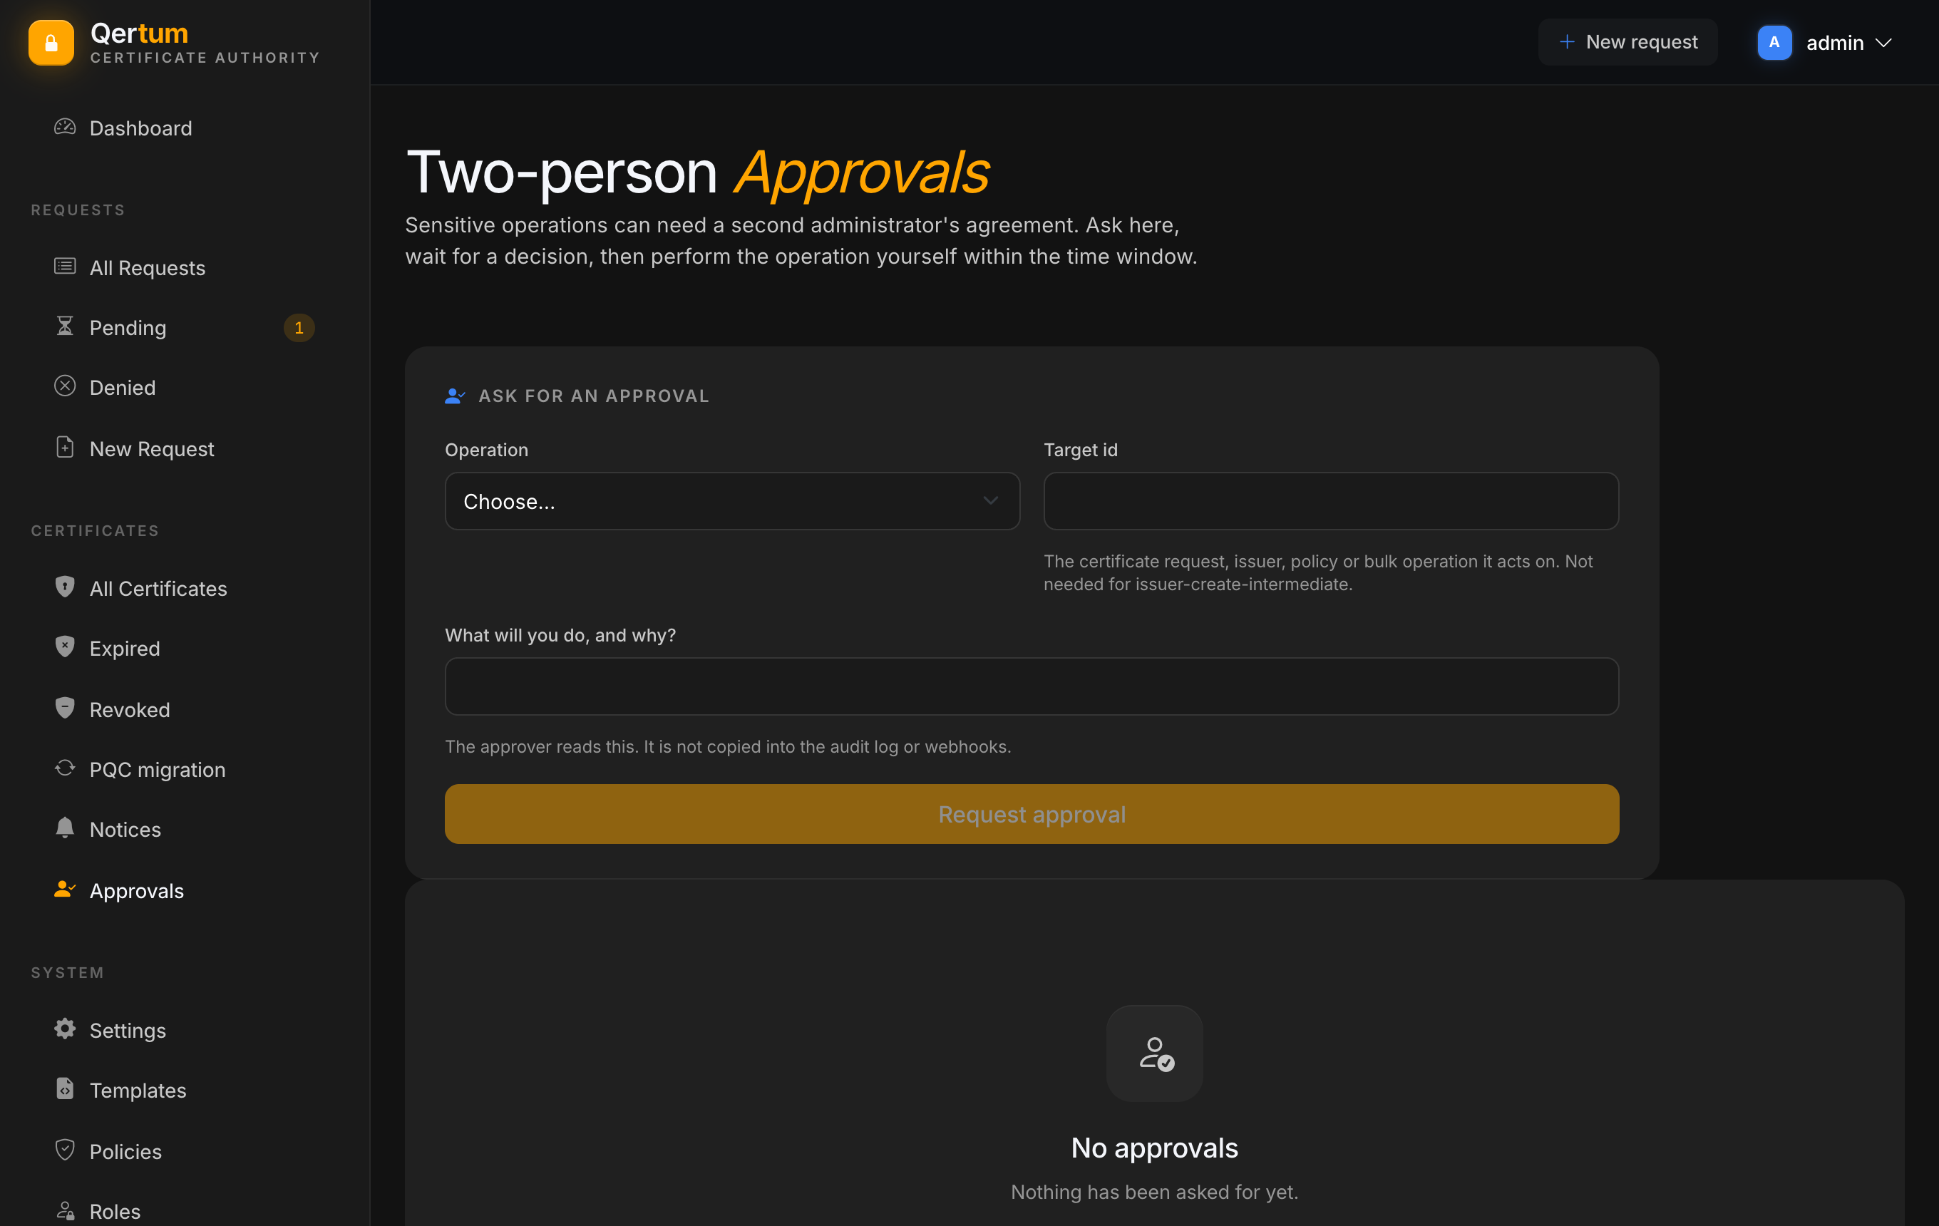This screenshot has width=1939, height=1226.
Task: Open the Operation Choose... dropdown
Action: [x=733, y=502]
